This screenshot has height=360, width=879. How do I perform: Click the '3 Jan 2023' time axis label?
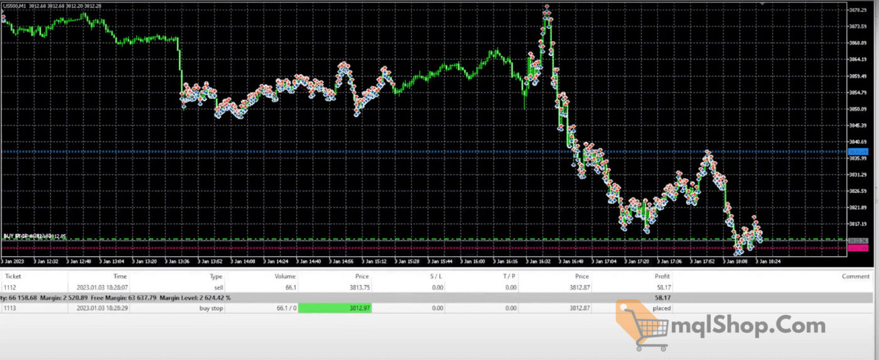tap(11, 261)
